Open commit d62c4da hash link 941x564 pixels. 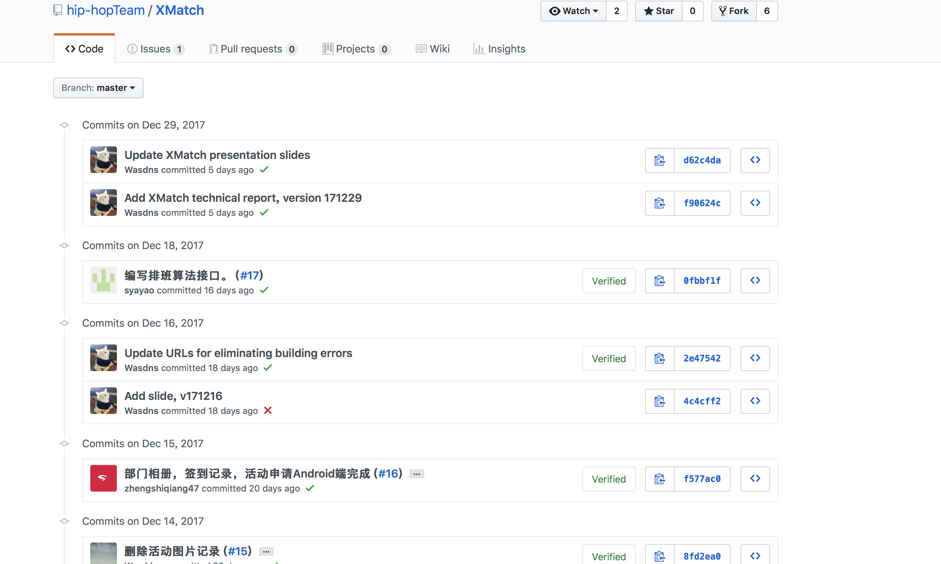pos(702,160)
